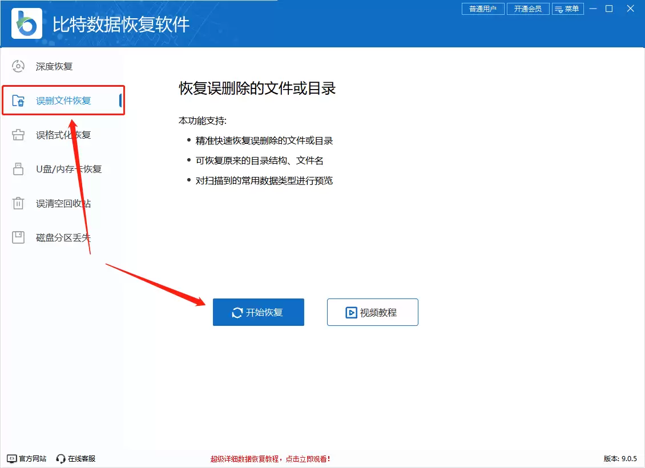Click the 误清空回收站 trash bin icon
Viewport: 645px width, 468px height.
pos(18,203)
